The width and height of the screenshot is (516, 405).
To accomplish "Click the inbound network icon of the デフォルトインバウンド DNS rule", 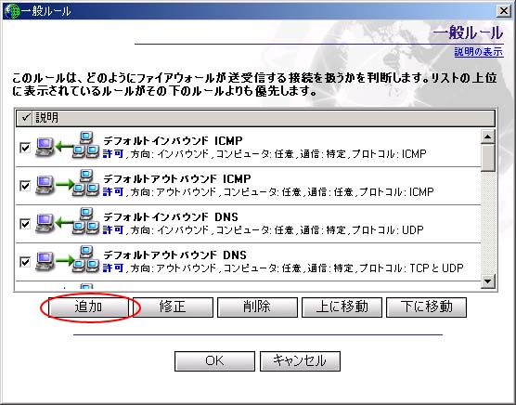I will 68,222.
